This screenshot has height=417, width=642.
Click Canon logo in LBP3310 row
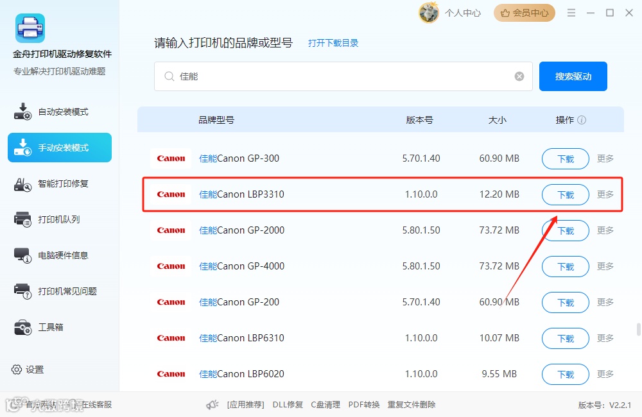tap(171, 194)
